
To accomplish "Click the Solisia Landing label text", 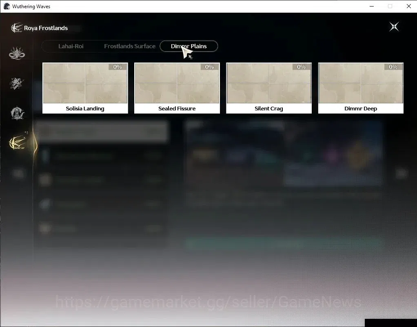I will [x=85, y=108].
